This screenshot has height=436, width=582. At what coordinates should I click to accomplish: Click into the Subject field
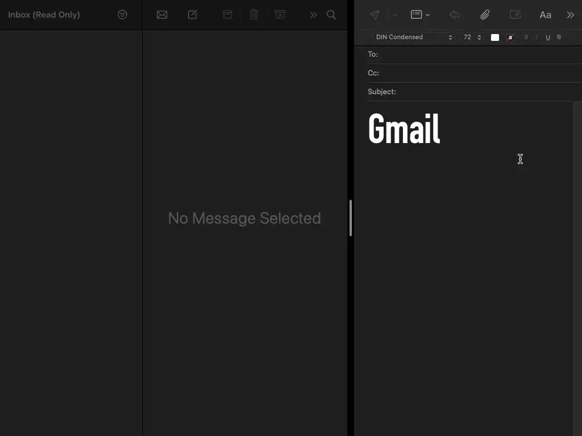click(475, 91)
